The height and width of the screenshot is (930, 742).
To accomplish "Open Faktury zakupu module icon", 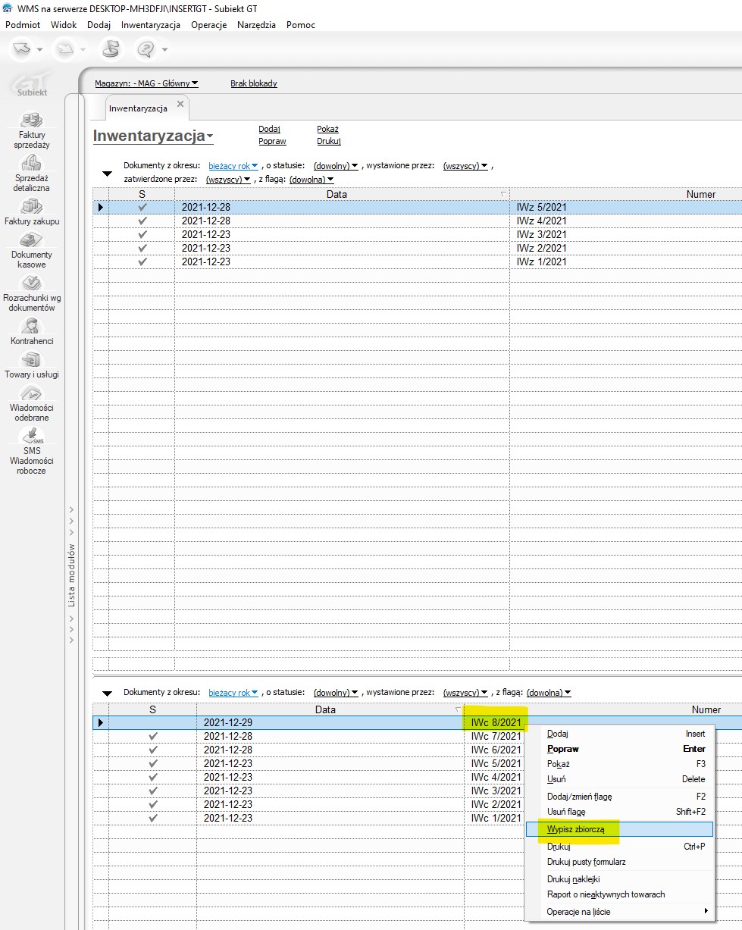I will (32, 206).
